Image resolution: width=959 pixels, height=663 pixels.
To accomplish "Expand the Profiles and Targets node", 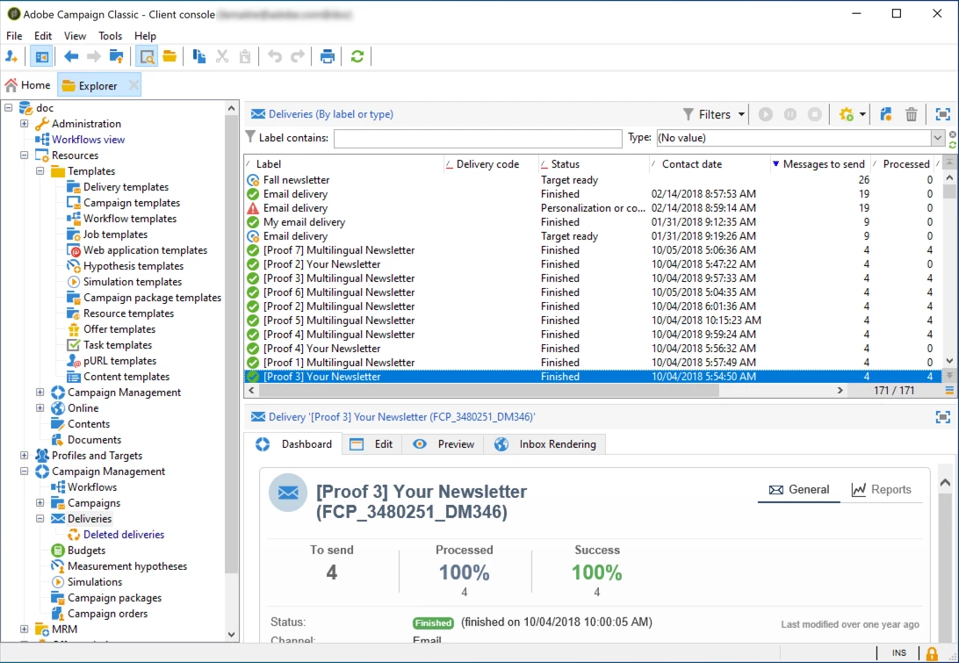I will tap(25, 456).
